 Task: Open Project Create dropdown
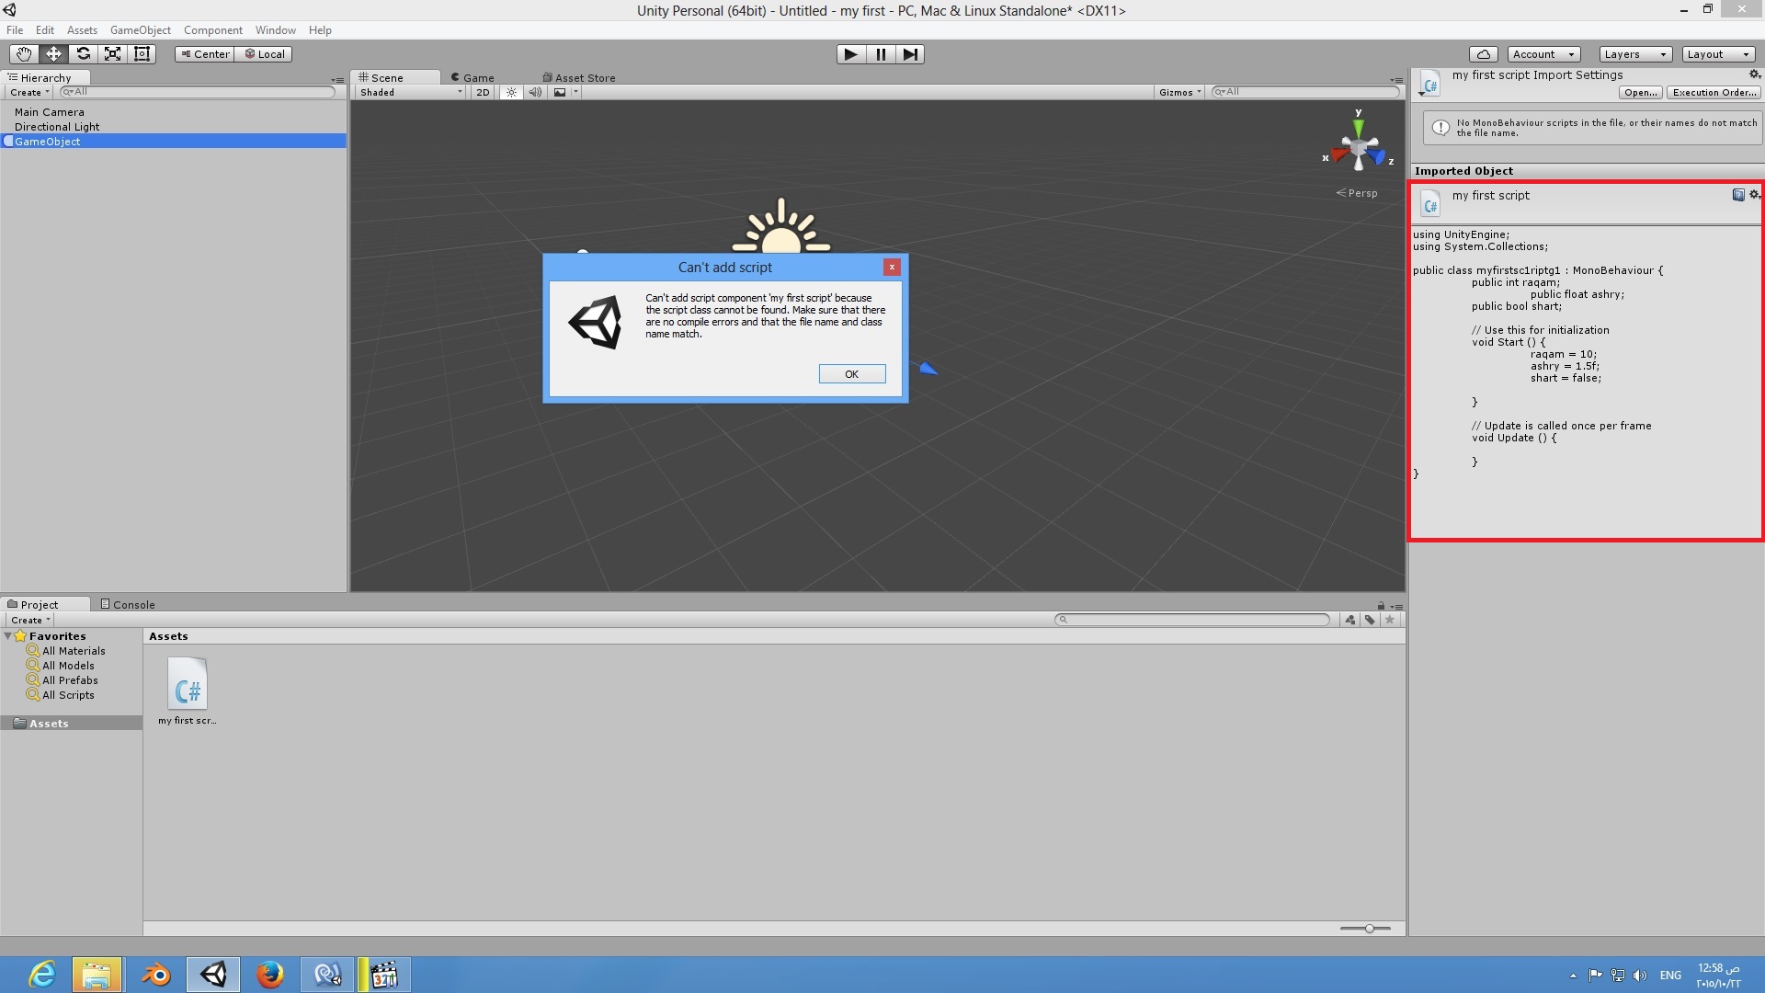pyautogui.click(x=30, y=621)
